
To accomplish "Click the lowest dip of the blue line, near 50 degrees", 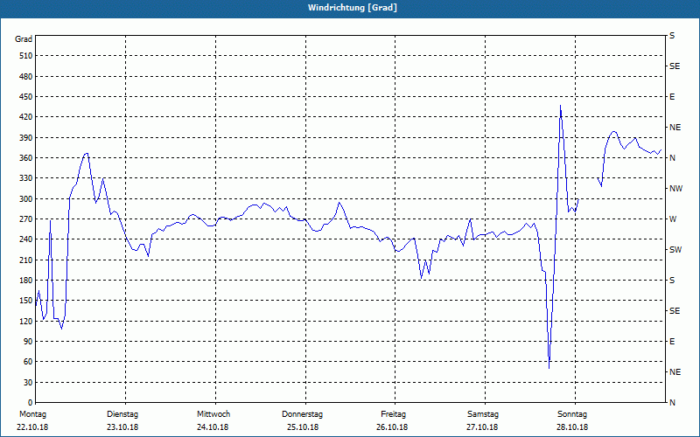I will tap(549, 368).
